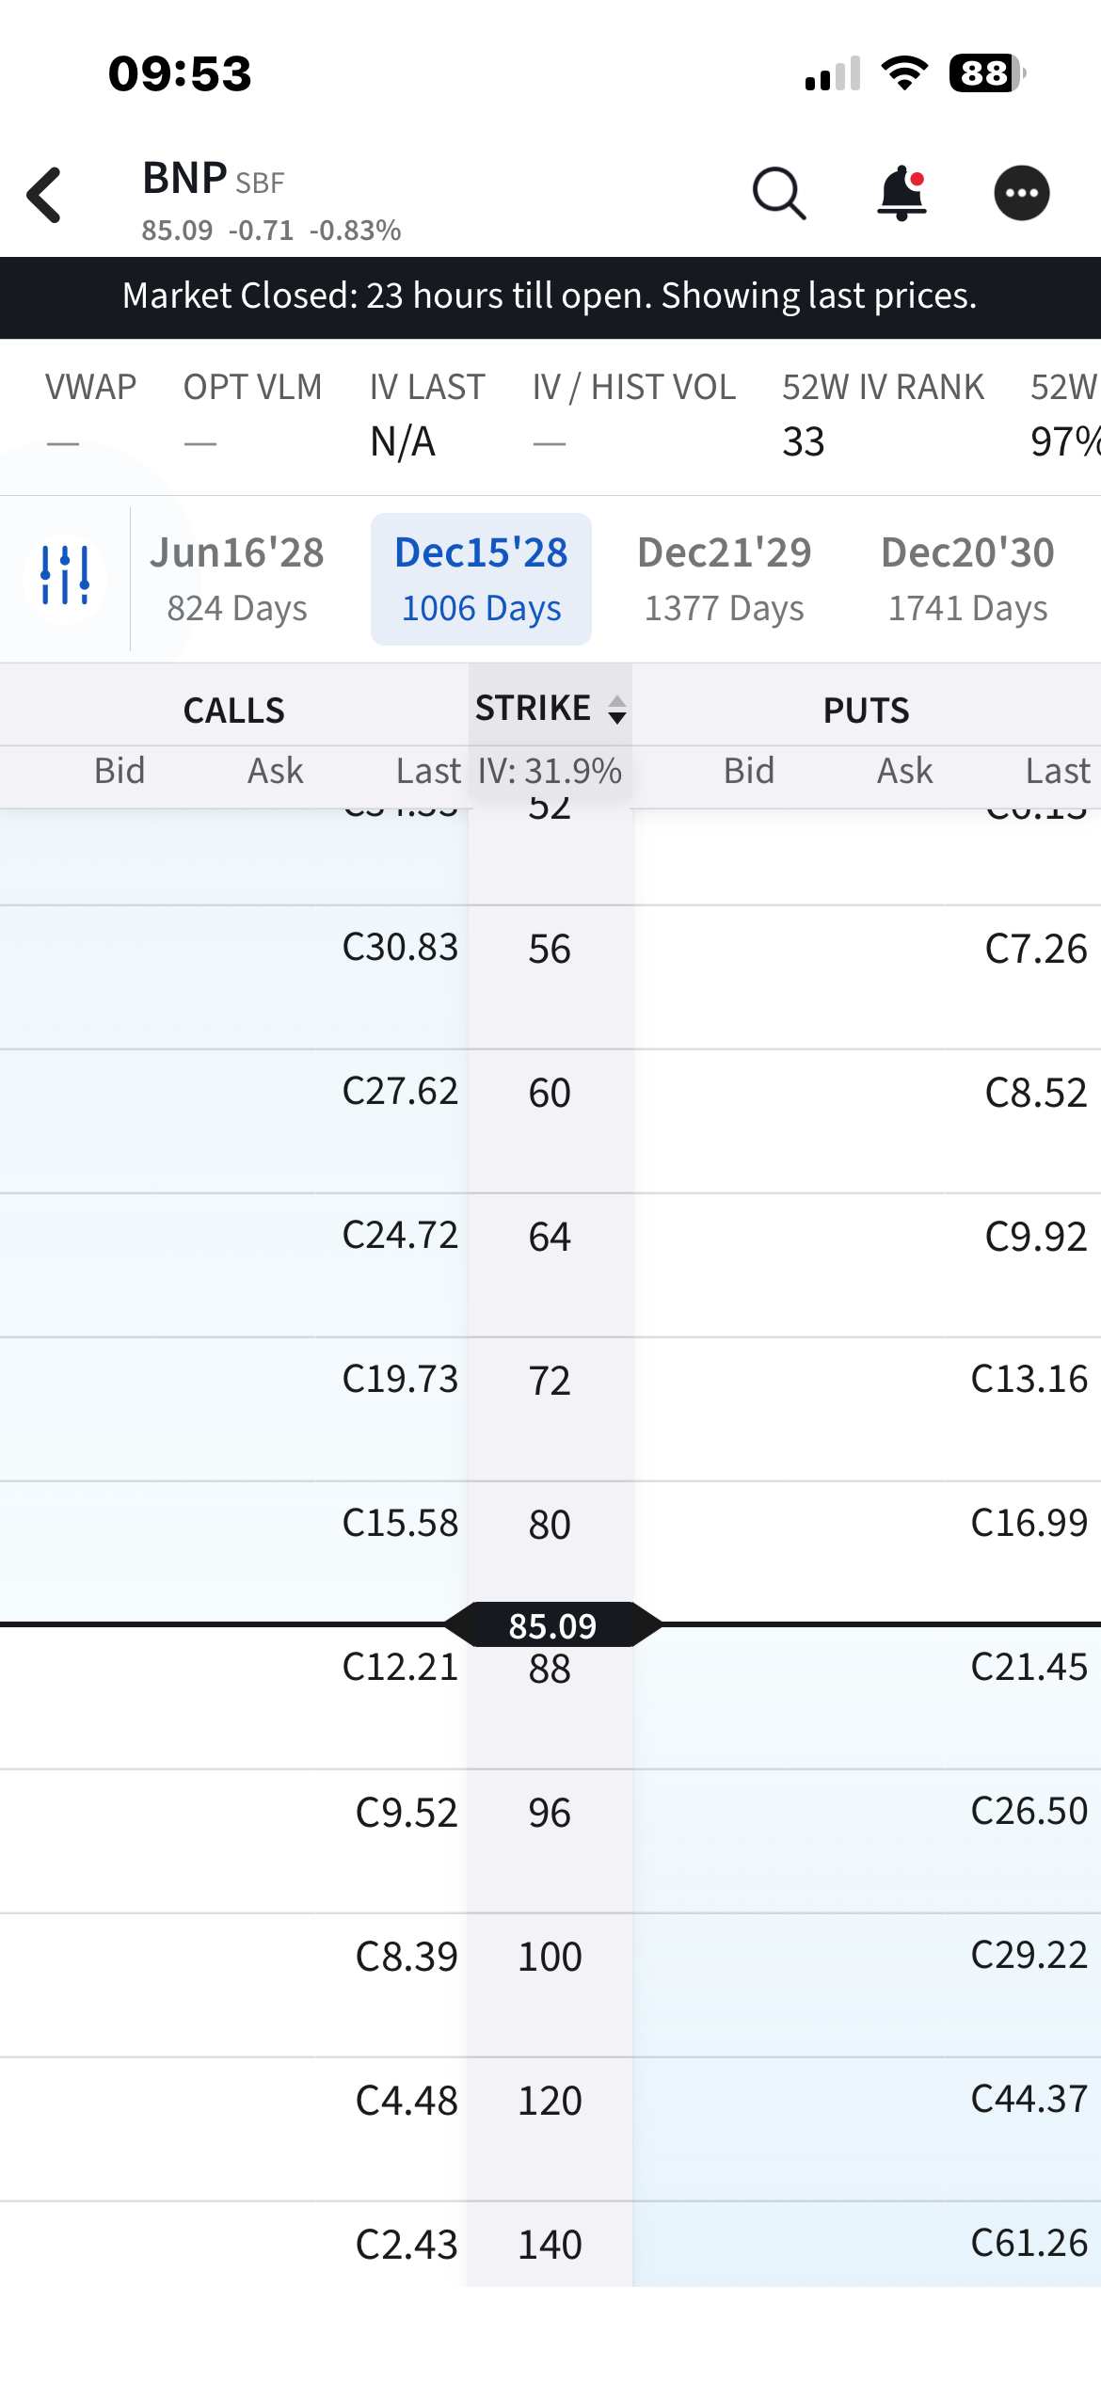Select the call priced C12.21 at strike 88
Viewport: 1101px width, 2383px height.
[x=399, y=1666]
